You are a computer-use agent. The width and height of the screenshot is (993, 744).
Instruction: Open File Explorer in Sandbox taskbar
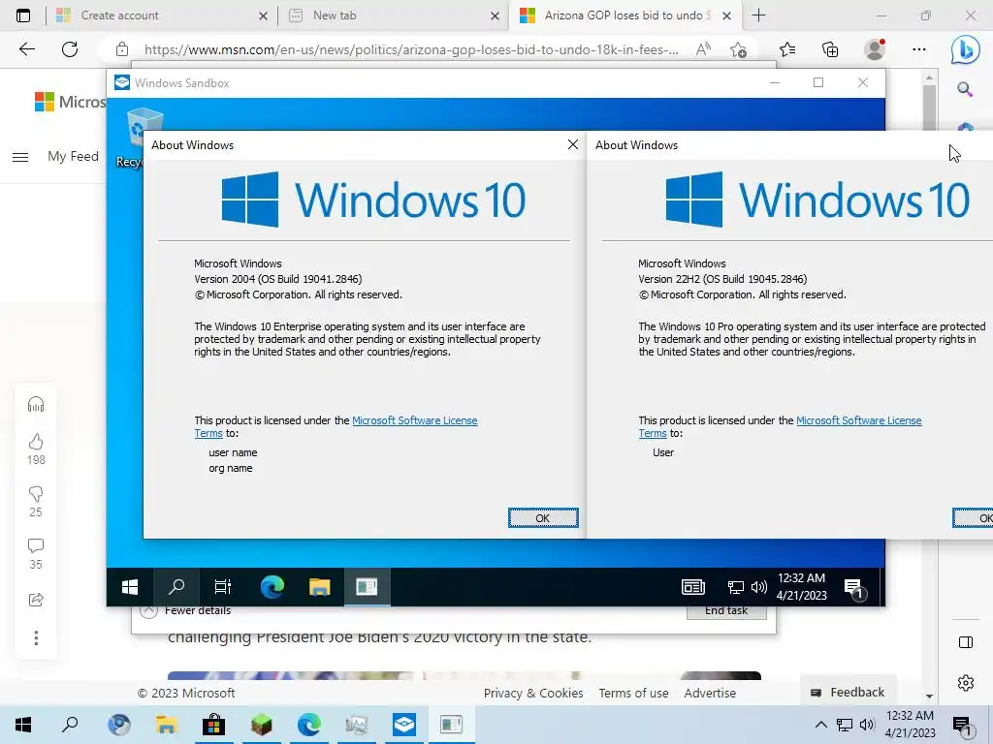(319, 587)
